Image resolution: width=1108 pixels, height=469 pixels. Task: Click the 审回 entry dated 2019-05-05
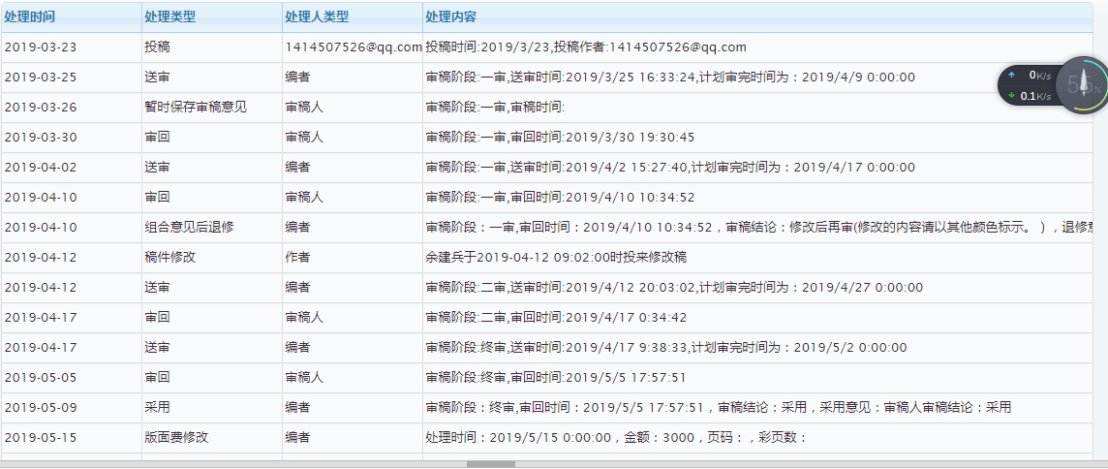pos(157,378)
